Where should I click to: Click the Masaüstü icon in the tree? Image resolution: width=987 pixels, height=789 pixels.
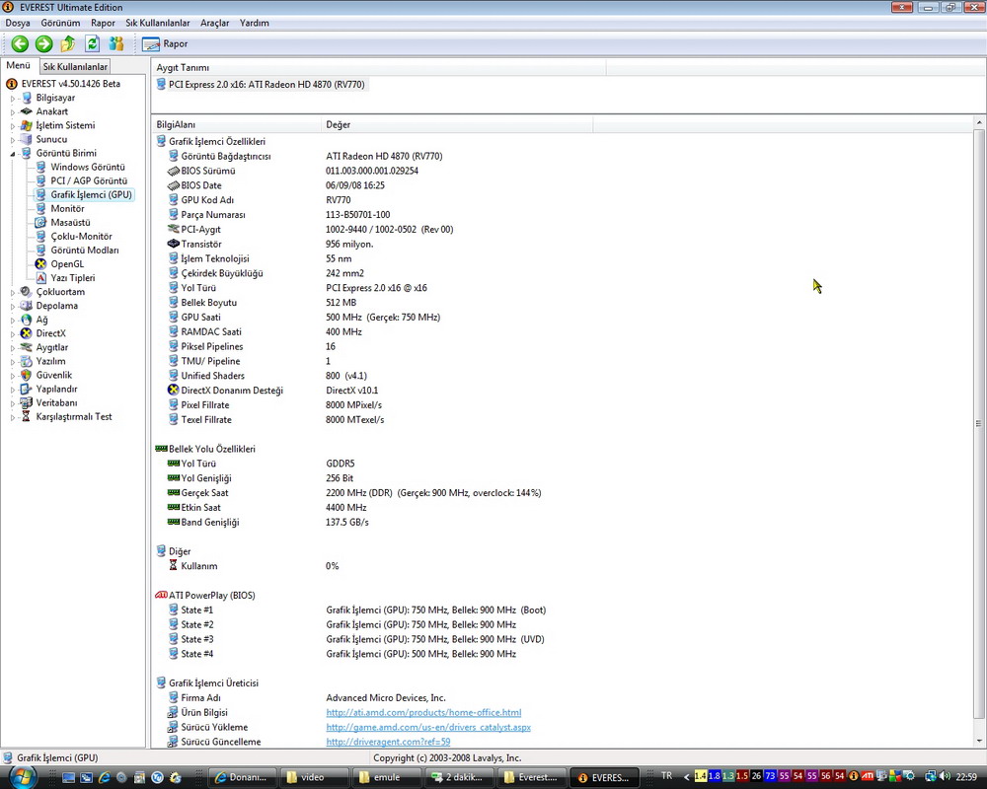40,222
